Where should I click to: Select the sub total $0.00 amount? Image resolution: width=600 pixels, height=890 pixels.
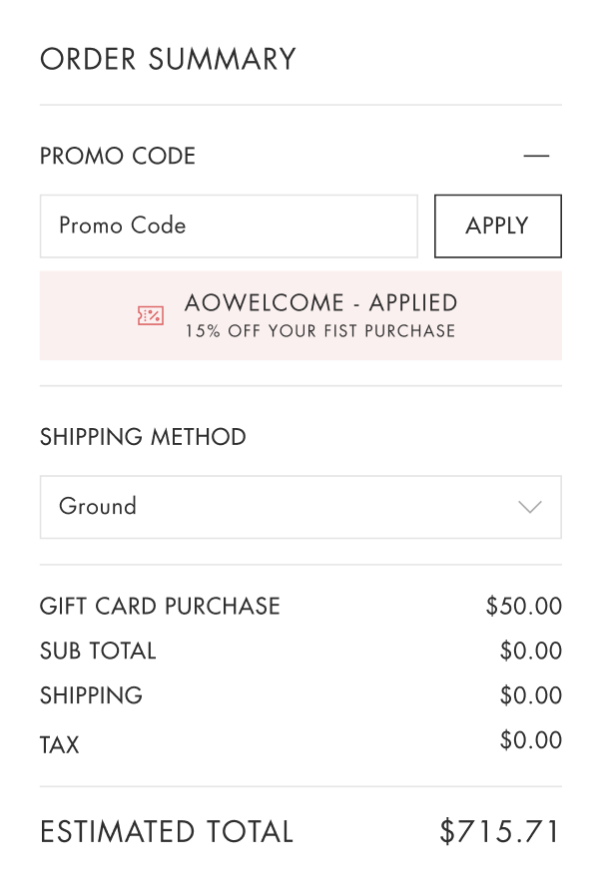point(531,651)
